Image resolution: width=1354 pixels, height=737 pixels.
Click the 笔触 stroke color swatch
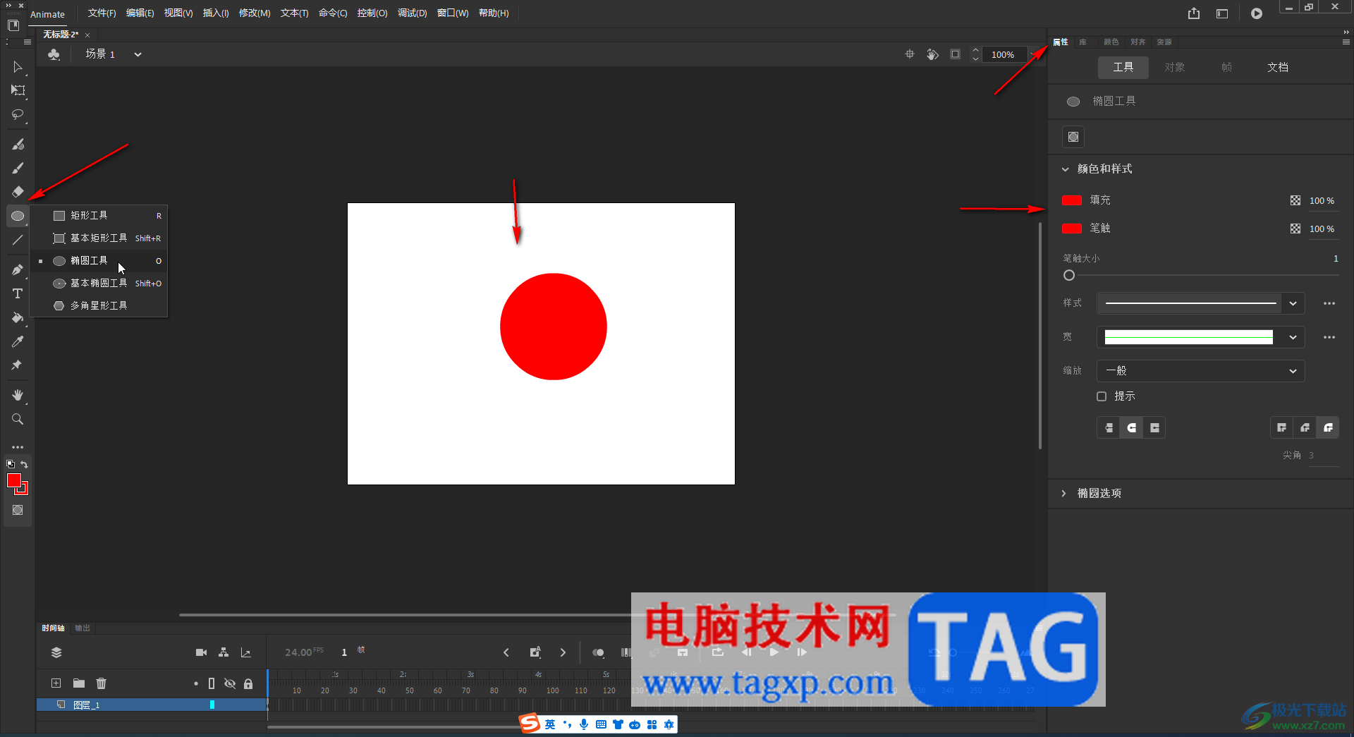1072,229
